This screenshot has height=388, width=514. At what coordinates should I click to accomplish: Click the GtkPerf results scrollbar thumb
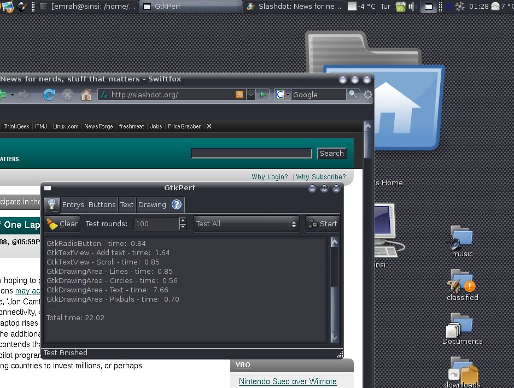tap(334, 310)
